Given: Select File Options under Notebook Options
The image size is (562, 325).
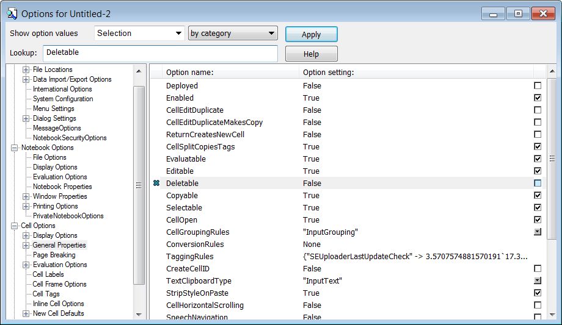Looking at the screenshot, I should [x=49, y=157].
